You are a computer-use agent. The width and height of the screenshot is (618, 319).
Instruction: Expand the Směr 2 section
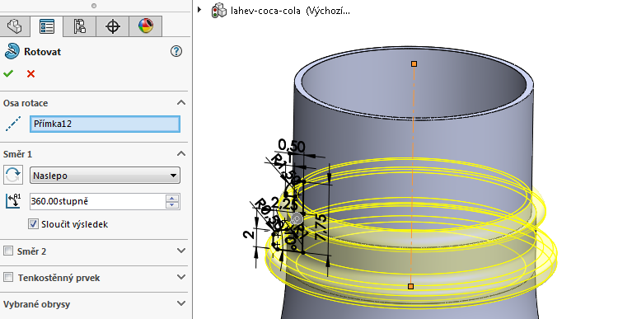[x=181, y=251]
